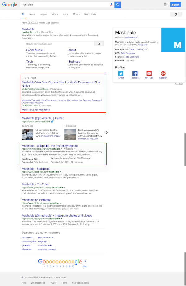Expand the facebook.com/mashable result dropdown
The image size is (186, 286).
pos(60,172)
